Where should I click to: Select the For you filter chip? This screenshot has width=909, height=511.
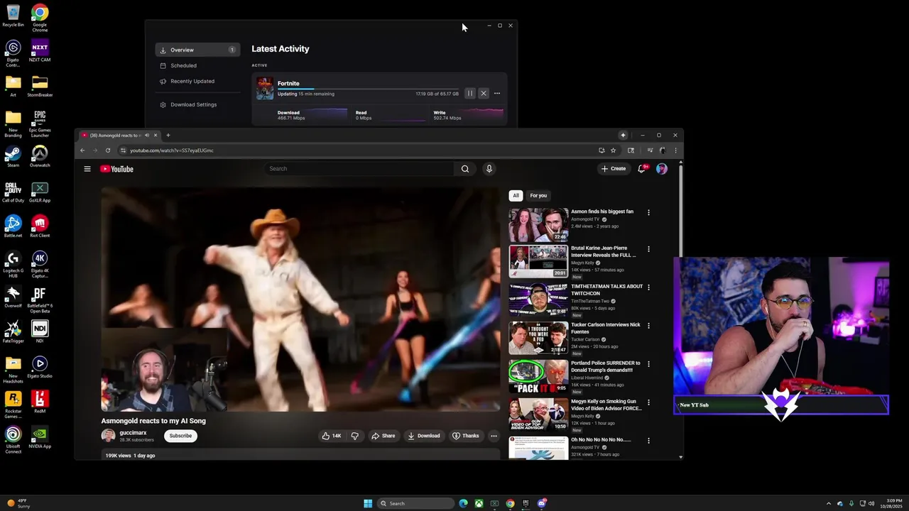pos(538,195)
